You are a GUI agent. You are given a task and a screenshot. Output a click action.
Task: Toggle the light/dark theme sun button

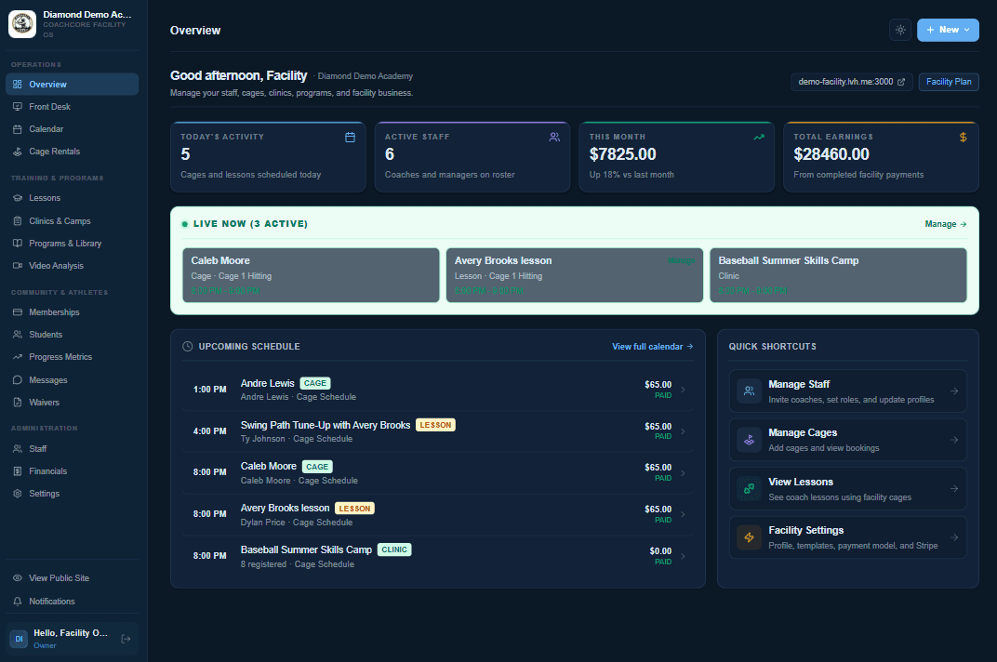(900, 30)
